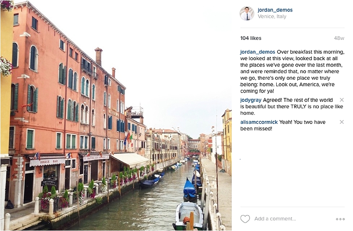
Task: Like the post with the heart icon
Action: tap(245, 219)
